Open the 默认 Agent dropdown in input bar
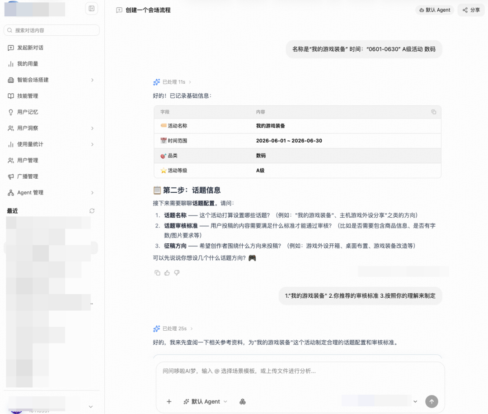Screen dimensions: 488x414 coord(206,401)
